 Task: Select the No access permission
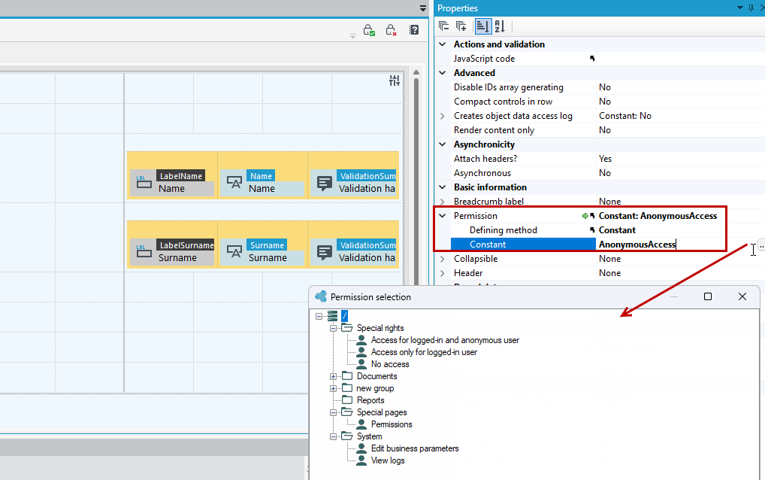point(390,364)
